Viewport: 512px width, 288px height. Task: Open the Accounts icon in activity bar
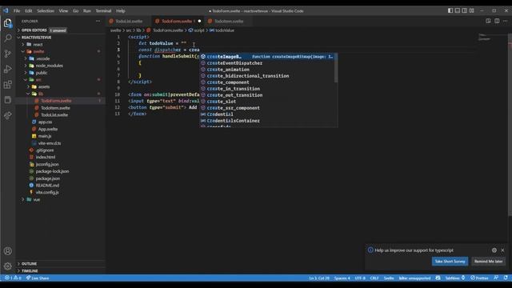[7, 251]
